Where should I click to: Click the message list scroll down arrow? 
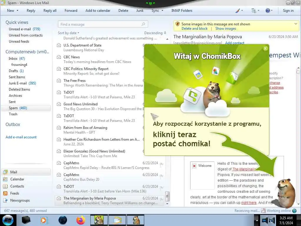pyautogui.click(x=167, y=204)
